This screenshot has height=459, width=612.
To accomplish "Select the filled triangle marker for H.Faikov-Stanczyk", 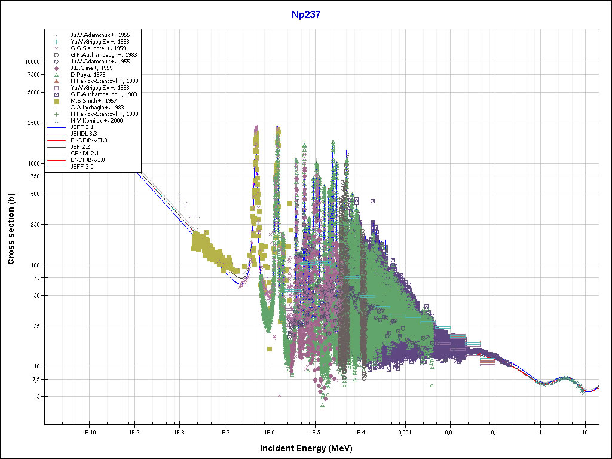I will pos(56,81).
